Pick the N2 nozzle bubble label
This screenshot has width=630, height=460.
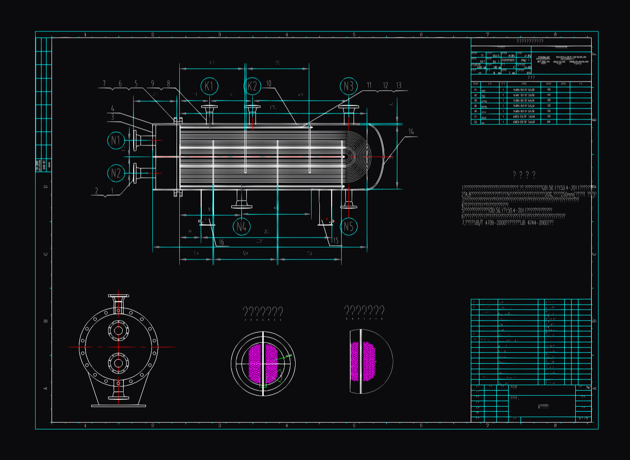[x=116, y=173]
